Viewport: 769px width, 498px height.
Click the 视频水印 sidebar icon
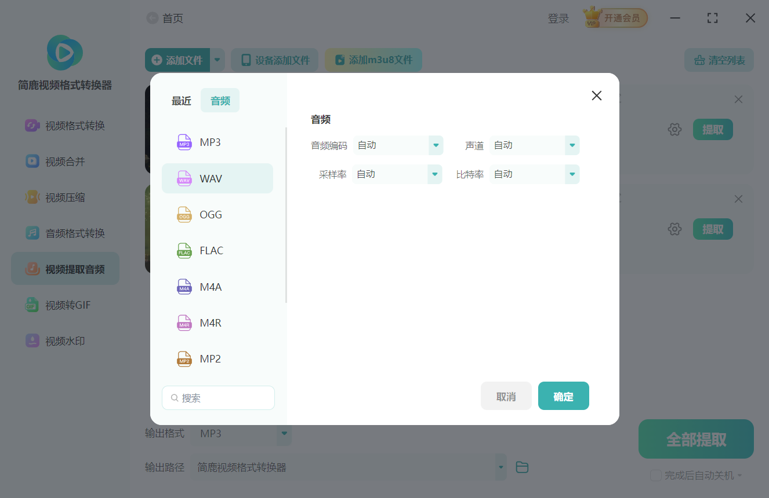[x=32, y=341]
